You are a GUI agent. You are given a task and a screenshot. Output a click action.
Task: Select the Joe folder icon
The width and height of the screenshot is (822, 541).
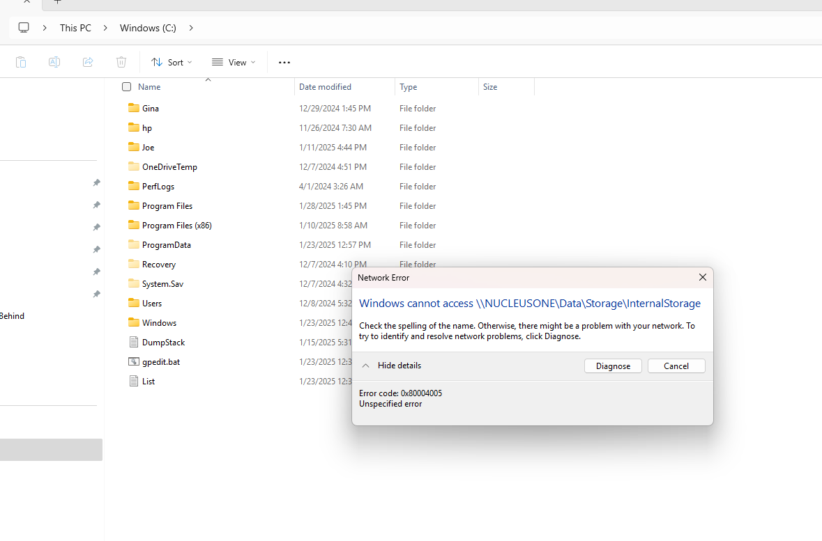134,147
